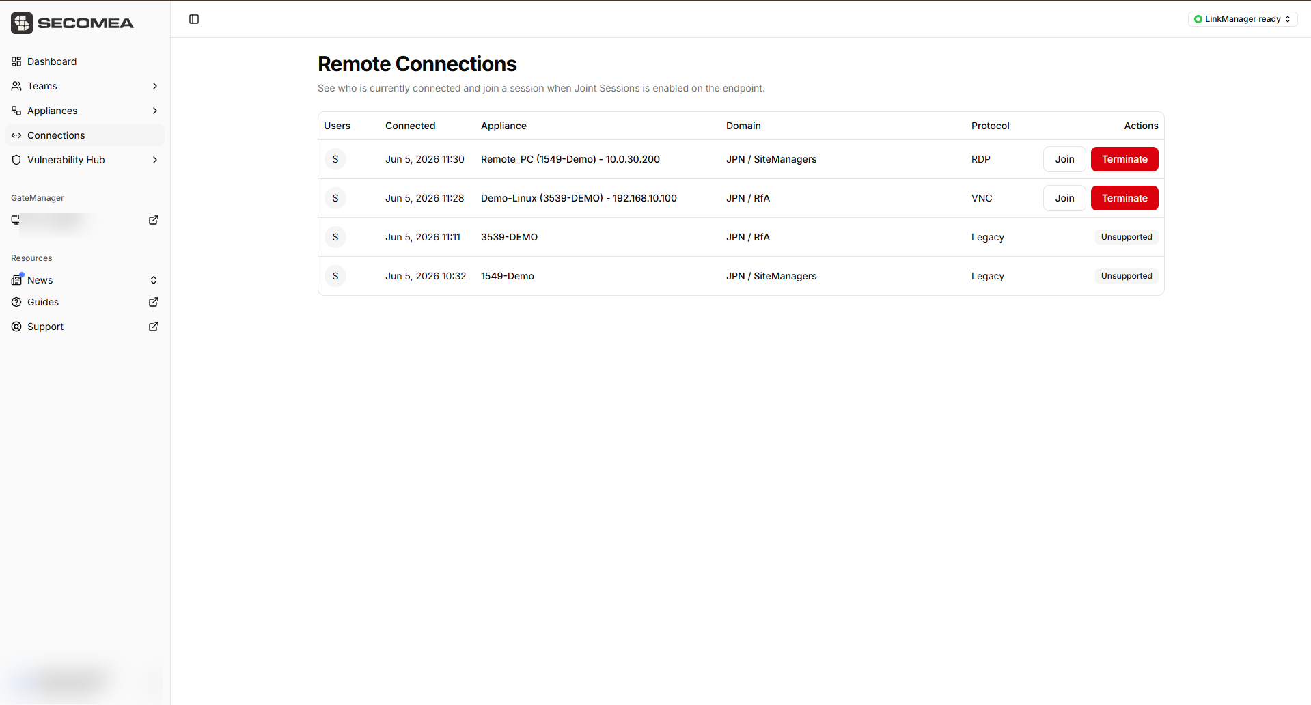Terminate the Remote_PC RDP session

(1124, 159)
